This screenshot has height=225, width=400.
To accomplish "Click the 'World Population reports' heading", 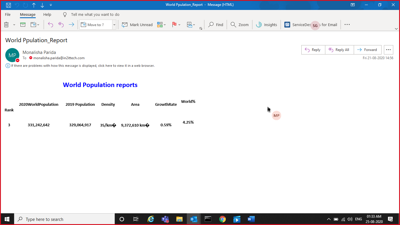I will (100, 85).
